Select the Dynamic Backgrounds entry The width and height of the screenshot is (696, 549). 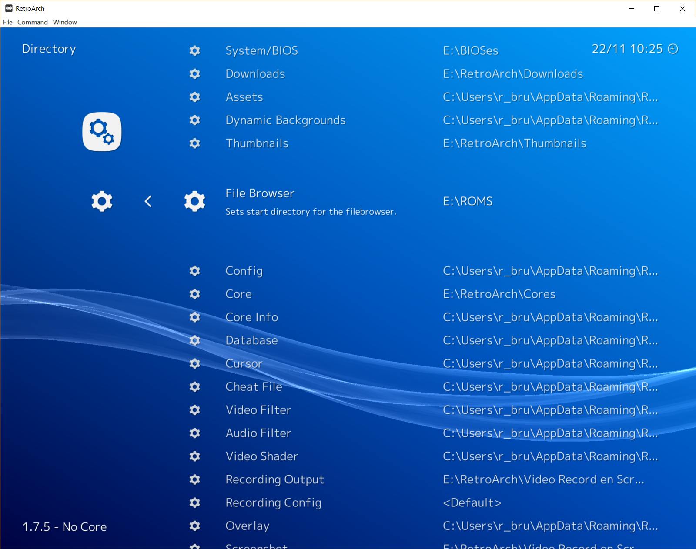pos(285,120)
